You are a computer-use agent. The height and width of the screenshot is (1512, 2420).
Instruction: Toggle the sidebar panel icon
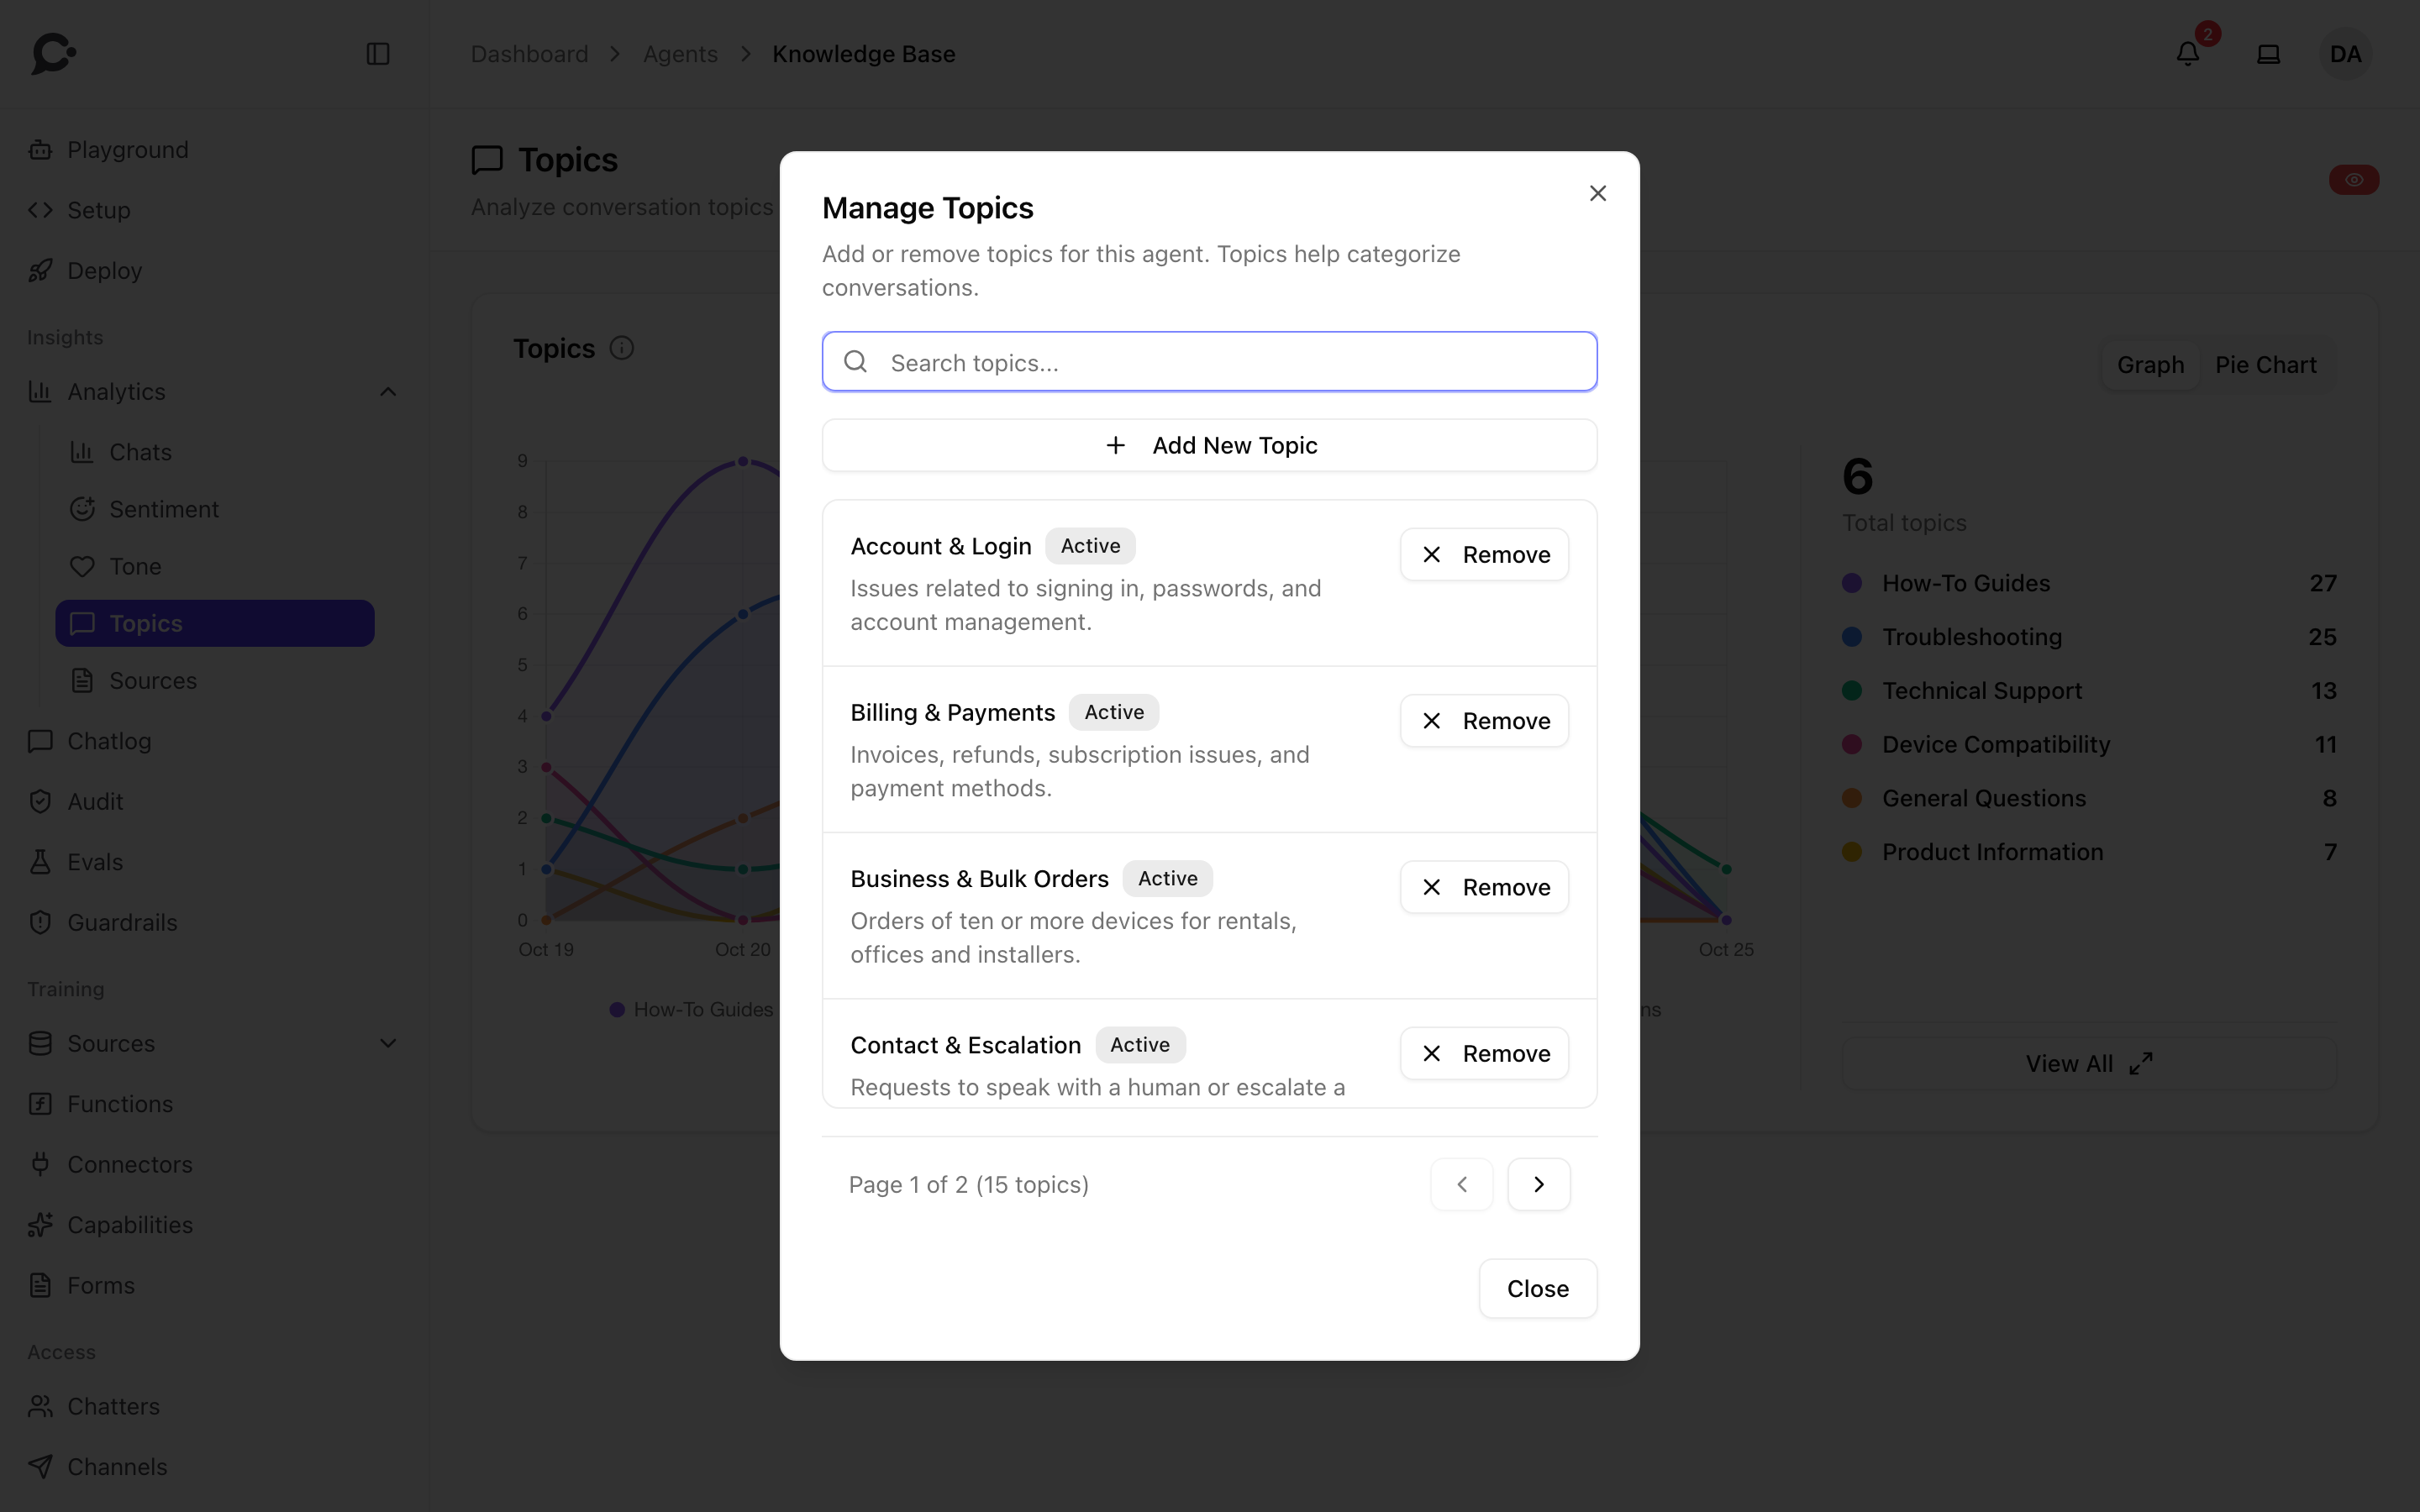pyautogui.click(x=378, y=54)
